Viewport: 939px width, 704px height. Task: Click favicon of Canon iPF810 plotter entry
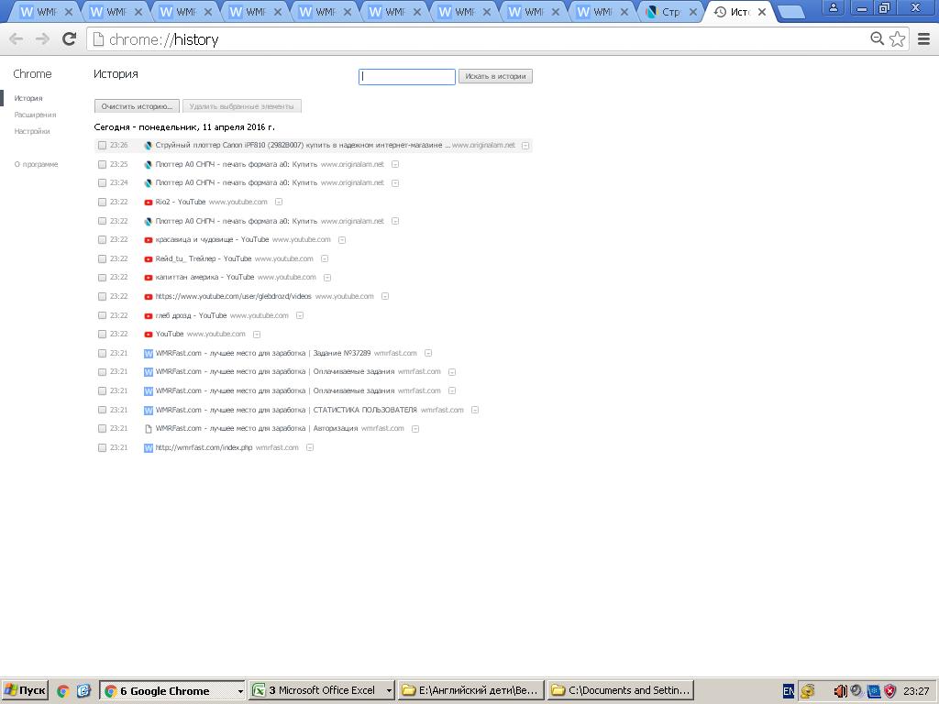click(x=148, y=146)
